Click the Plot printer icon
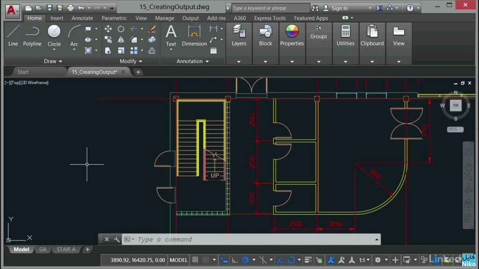The width and height of the screenshot is (479, 269). coord(71,8)
